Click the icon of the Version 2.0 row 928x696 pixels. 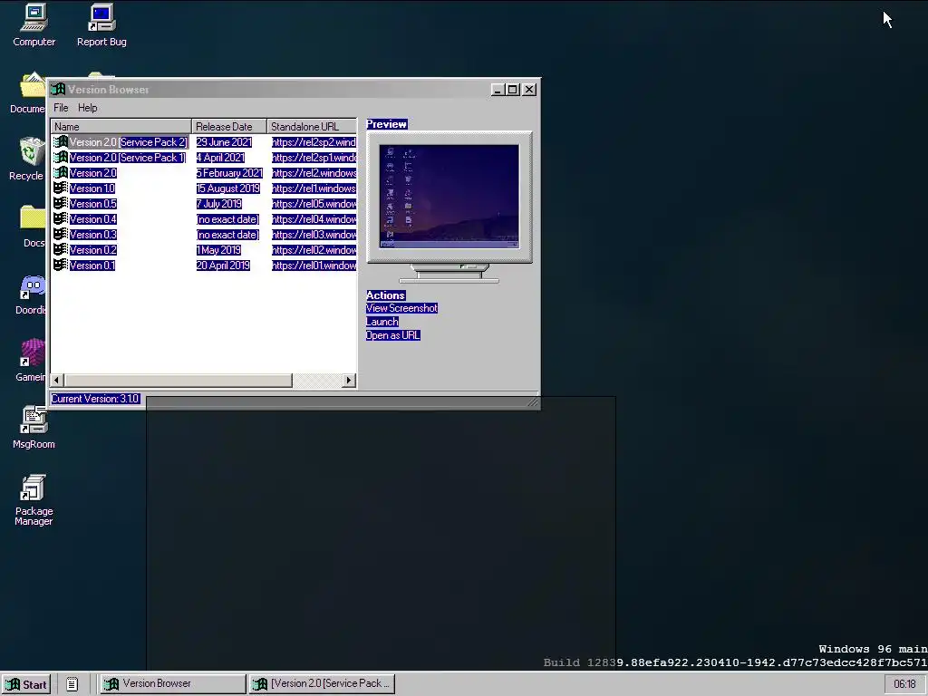pyautogui.click(x=60, y=173)
